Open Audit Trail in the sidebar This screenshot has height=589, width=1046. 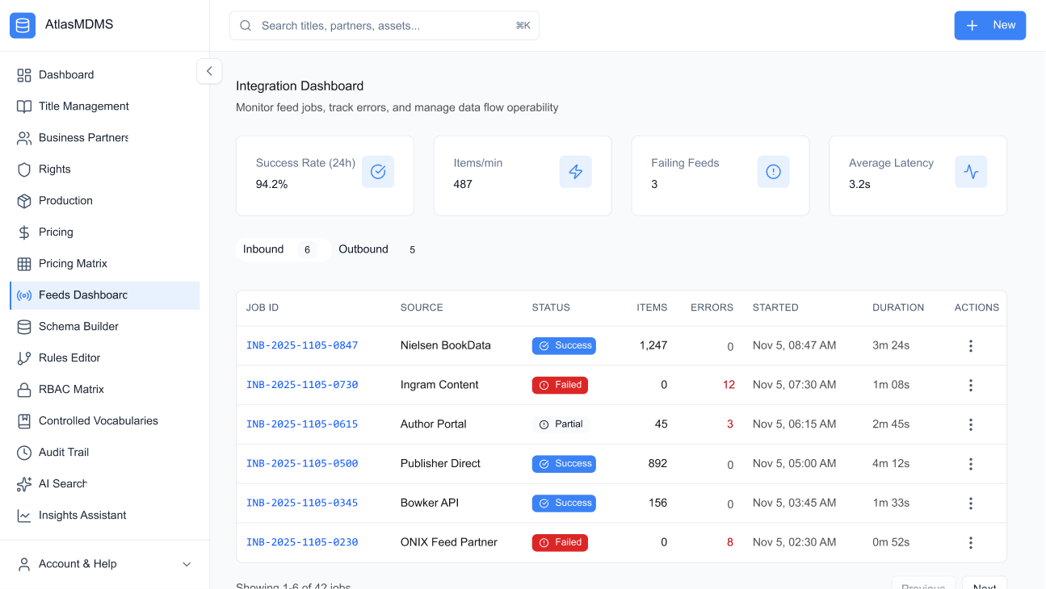[64, 453]
